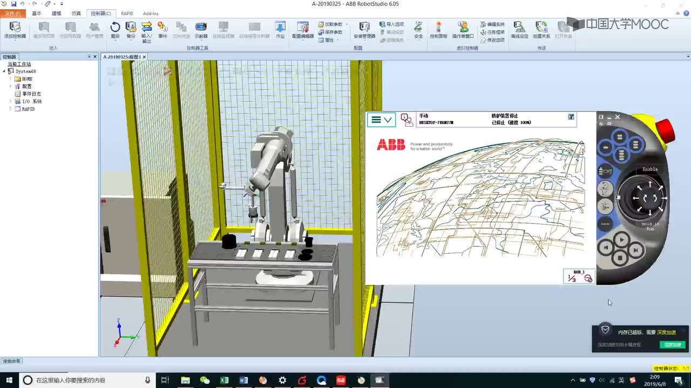691x388 pixels.
Task: Click the 深度加速 green button
Action: coord(672,345)
